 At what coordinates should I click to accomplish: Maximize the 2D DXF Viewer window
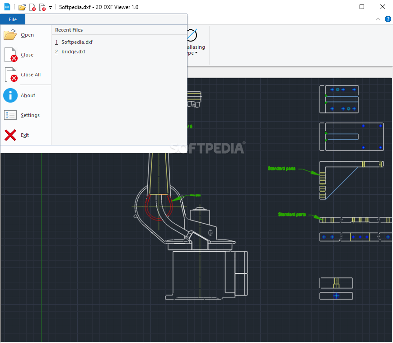pos(362,7)
